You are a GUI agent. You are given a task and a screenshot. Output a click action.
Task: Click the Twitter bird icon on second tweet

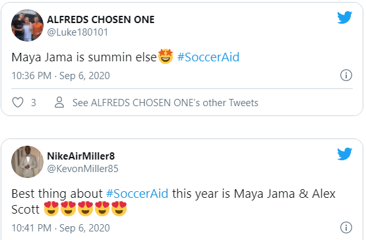click(x=344, y=154)
